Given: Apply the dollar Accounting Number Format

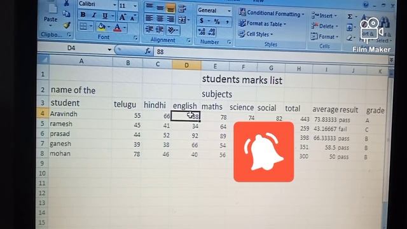Looking at the screenshot, I should pos(202,21).
